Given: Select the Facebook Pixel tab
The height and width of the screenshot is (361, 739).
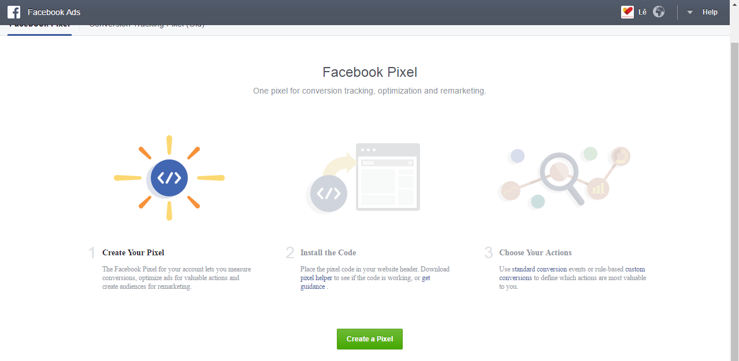Looking at the screenshot, I should click(x=39, y=26).
